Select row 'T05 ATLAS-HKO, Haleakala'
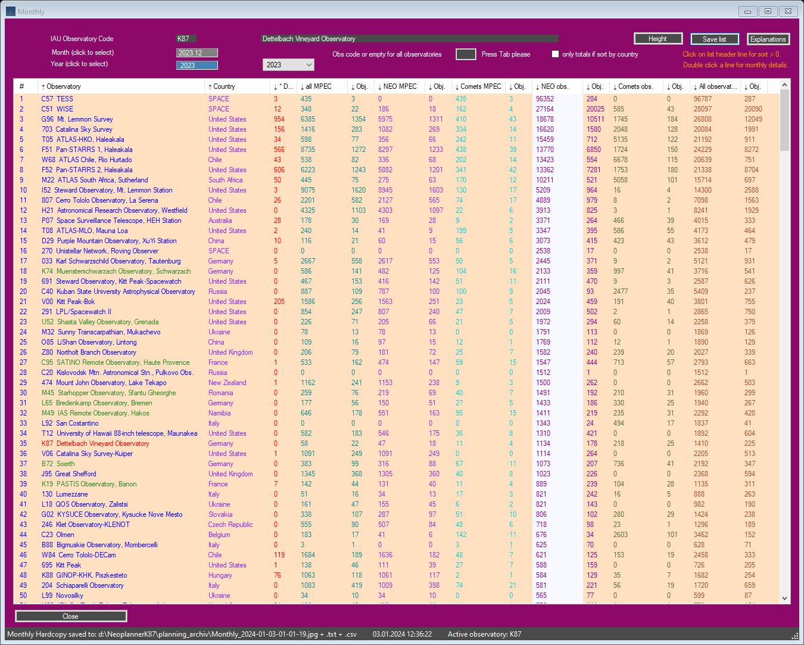The image size is (804, 645). [396, 139]
